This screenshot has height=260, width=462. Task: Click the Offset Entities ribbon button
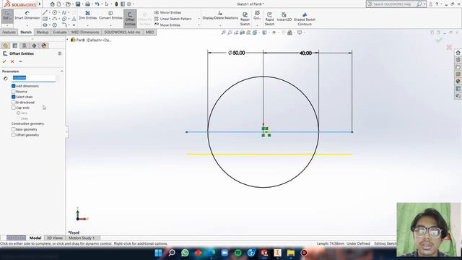click(x=130, y=18)
